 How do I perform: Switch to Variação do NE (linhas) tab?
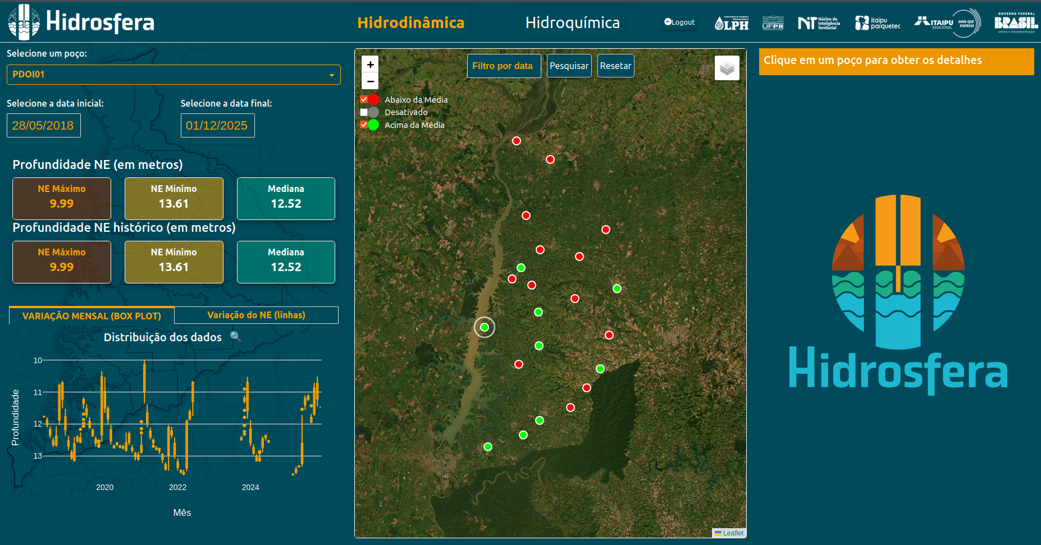point(256,315)
